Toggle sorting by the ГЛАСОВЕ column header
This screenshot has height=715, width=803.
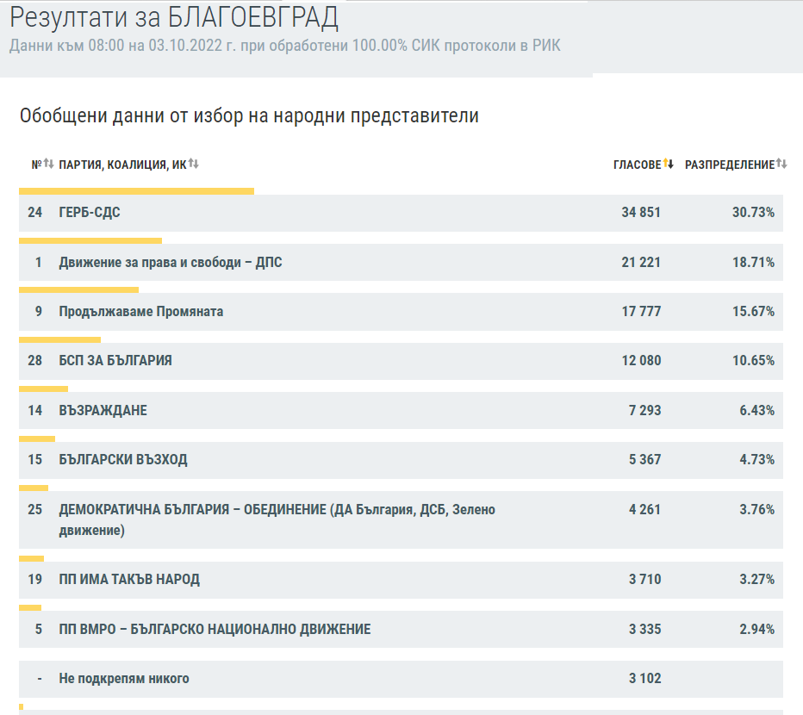pyautogui.click(x=638, y=160)
